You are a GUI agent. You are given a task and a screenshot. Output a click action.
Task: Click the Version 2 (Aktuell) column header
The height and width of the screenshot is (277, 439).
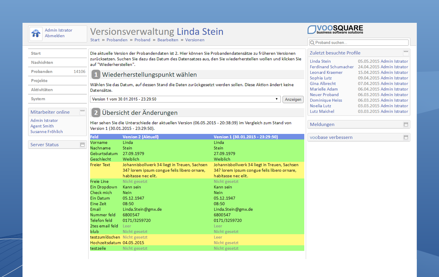coord(140,137)
